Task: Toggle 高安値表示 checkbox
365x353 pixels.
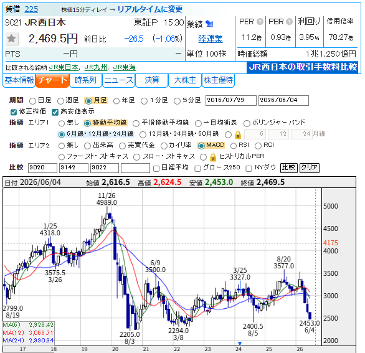Action: point(55,112)
